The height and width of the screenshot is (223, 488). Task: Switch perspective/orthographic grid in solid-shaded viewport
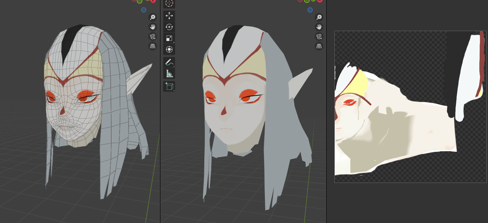(x=319, y=46)
